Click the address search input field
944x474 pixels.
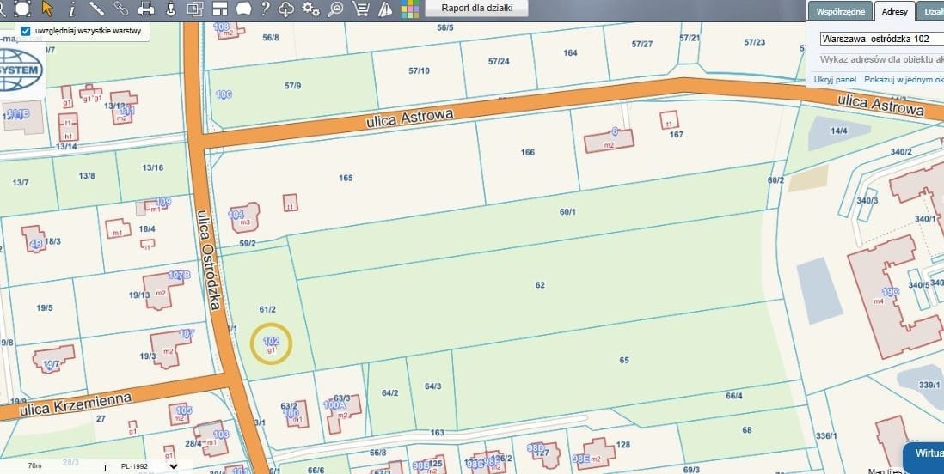tap(881, 39)
